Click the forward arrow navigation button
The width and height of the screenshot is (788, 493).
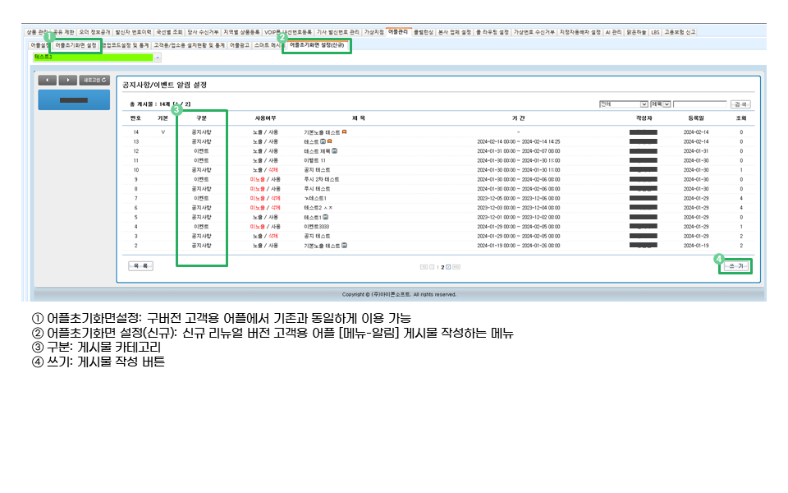(x=67, y=80)
